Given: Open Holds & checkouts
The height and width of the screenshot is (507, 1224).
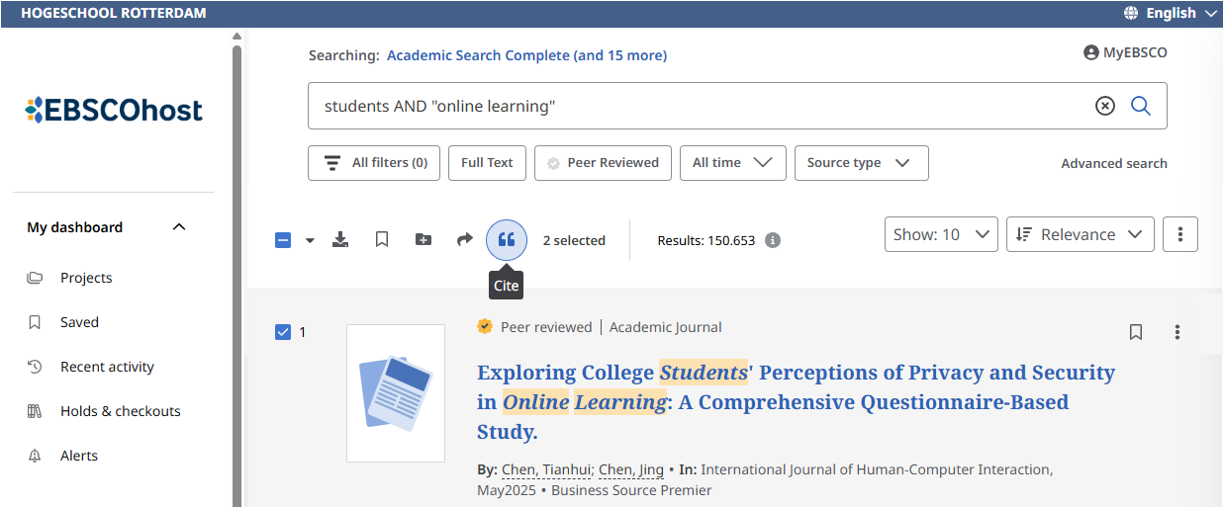Looking at the screenshot, I should click(120, 411).
